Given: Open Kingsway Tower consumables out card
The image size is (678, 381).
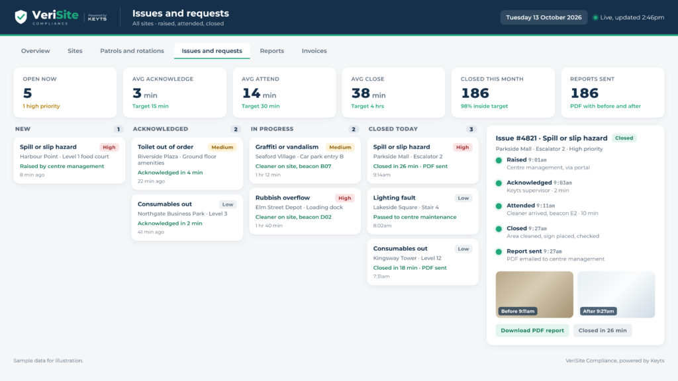Looking at the screenshot, I should pos(422,262).
